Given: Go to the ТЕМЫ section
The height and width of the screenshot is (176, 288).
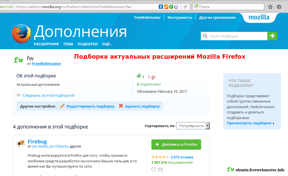Looking at the screenshot, I should pyautogui.click(x=68, y=44).
